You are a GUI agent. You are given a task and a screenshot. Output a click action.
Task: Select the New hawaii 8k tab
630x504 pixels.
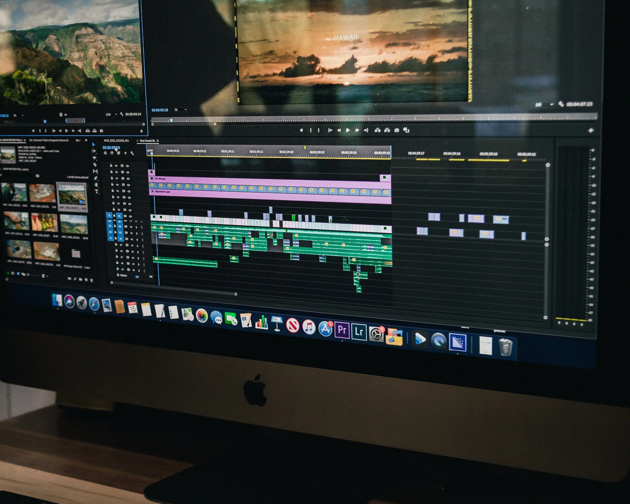pyautogui.click(x=147, y=141)
